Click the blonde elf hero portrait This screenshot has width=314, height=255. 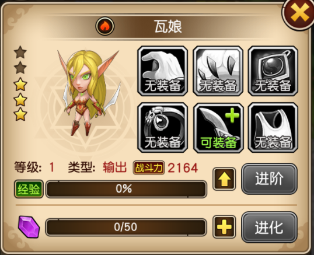coord(88,93)
